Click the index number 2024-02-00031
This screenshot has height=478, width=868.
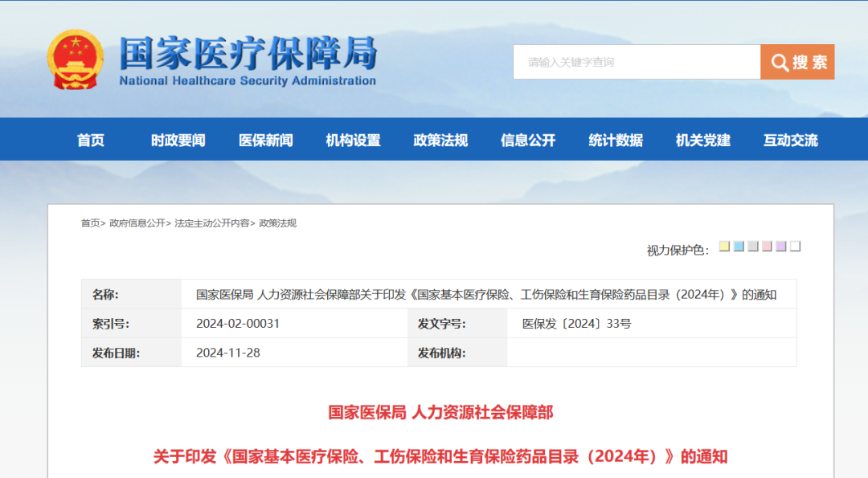pyautogui.click(x=238, y=324)
